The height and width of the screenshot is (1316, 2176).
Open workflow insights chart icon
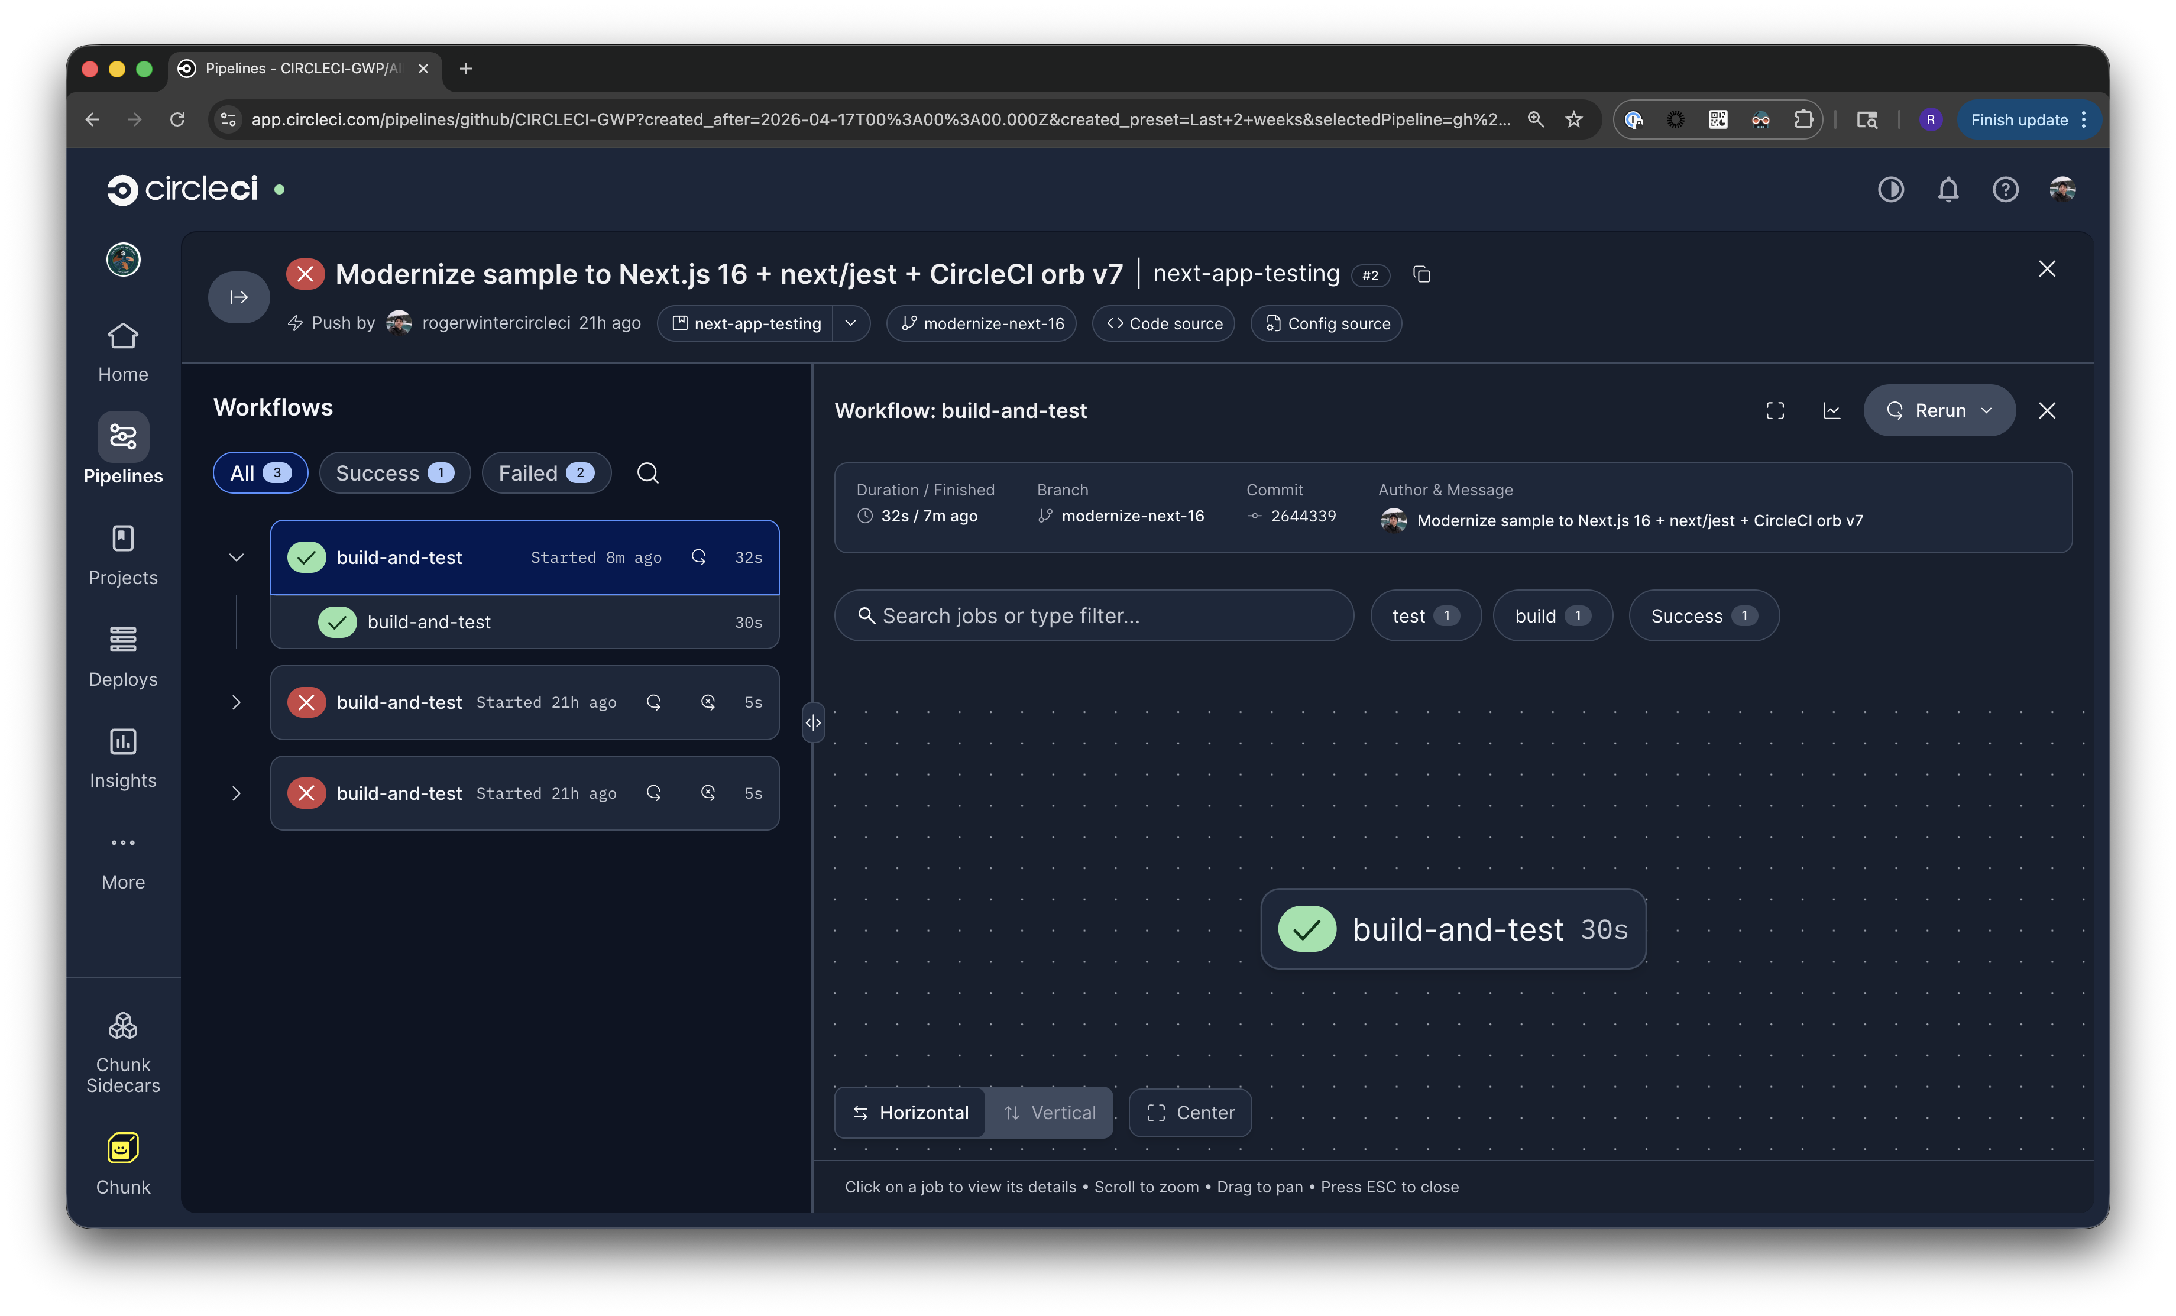coord(1831,411)
